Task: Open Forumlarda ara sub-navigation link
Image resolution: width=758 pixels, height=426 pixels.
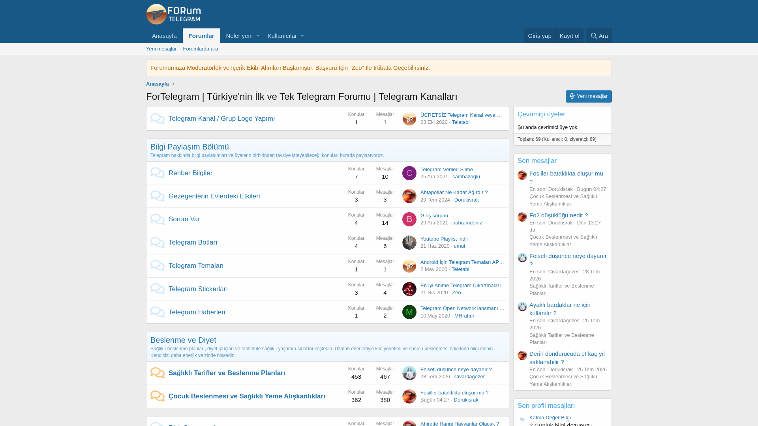Action: pos(201,49)
